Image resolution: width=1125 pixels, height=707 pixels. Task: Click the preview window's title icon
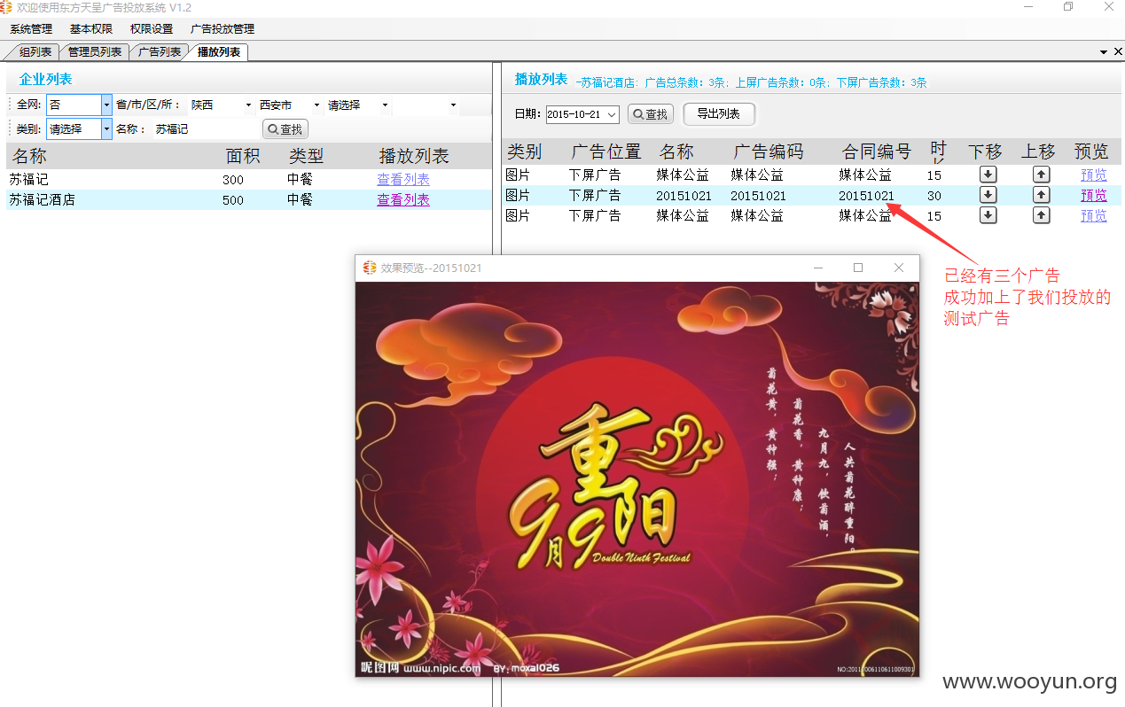point(370,268)
